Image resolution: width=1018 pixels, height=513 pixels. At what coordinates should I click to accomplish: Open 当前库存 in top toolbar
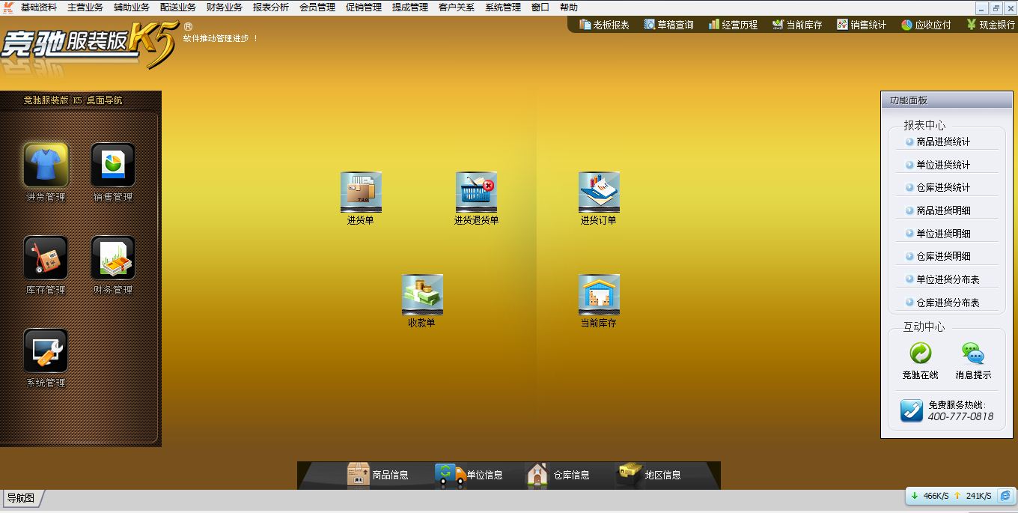point(798,25)
